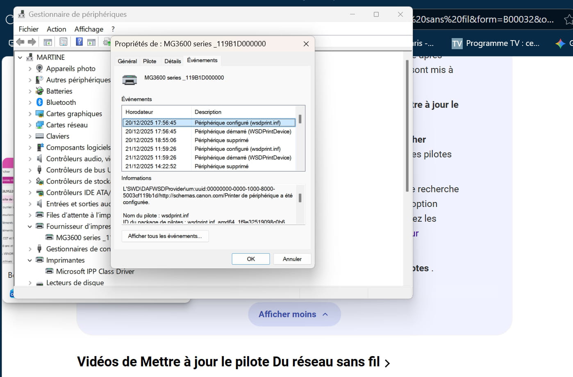Expand the Cartes graphiques node
The width and height of the screenshot is (573, 377).
pos(30,114)
